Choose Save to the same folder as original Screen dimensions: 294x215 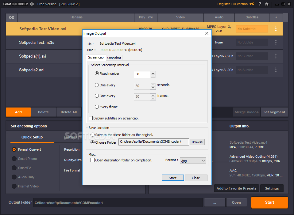(92, 135)
